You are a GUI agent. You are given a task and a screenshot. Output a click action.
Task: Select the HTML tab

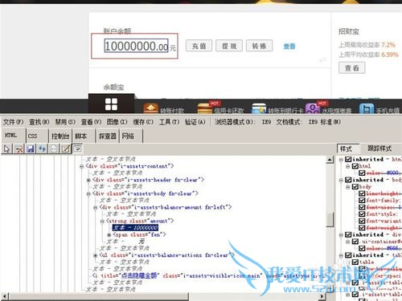(x=14, y=135)
